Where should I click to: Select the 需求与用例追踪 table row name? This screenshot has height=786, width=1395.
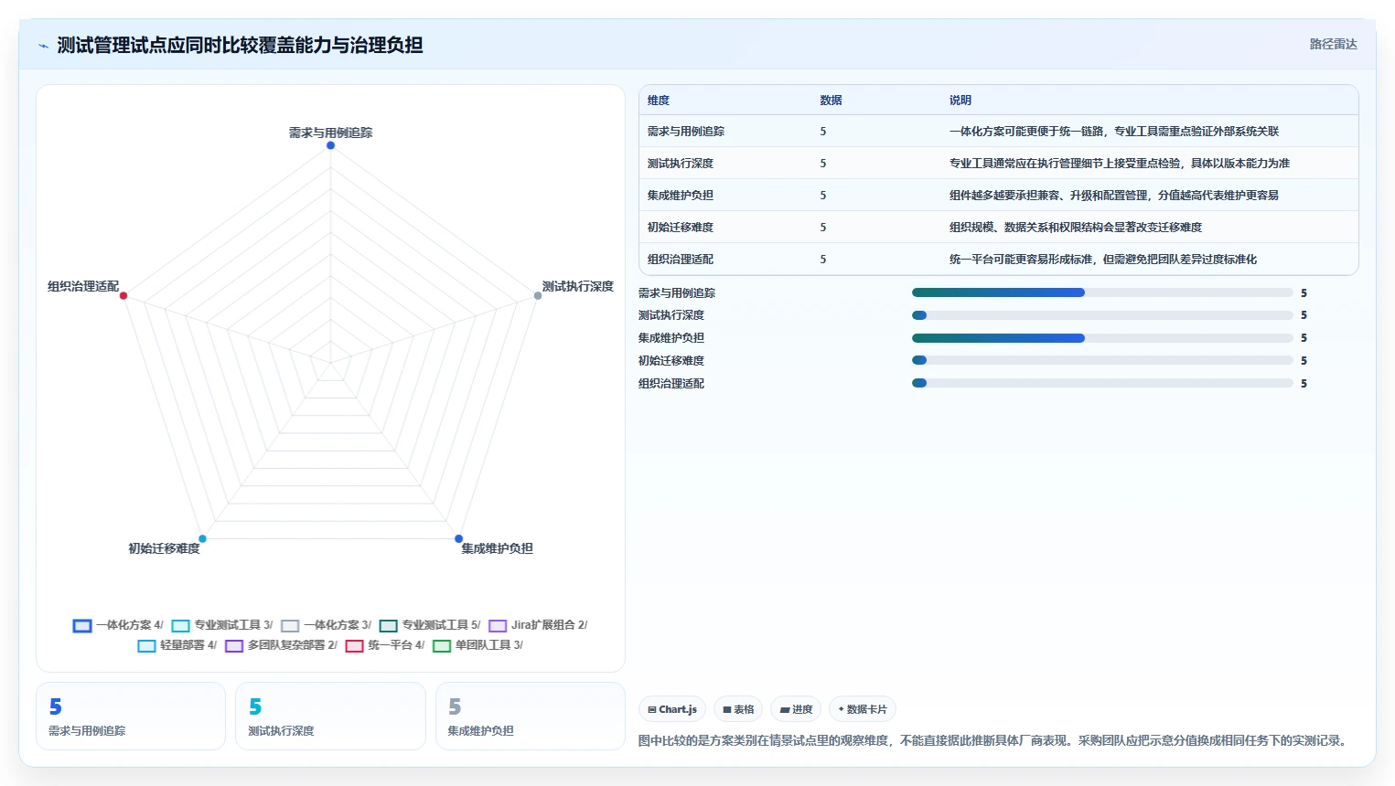[x=685, y=132]
